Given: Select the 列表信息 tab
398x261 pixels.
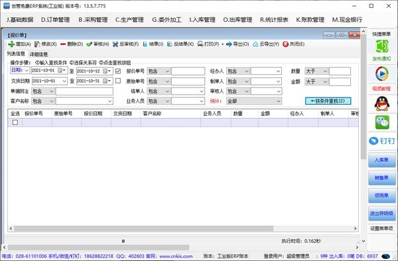Looking at the screenshot, I should point(16,54).
